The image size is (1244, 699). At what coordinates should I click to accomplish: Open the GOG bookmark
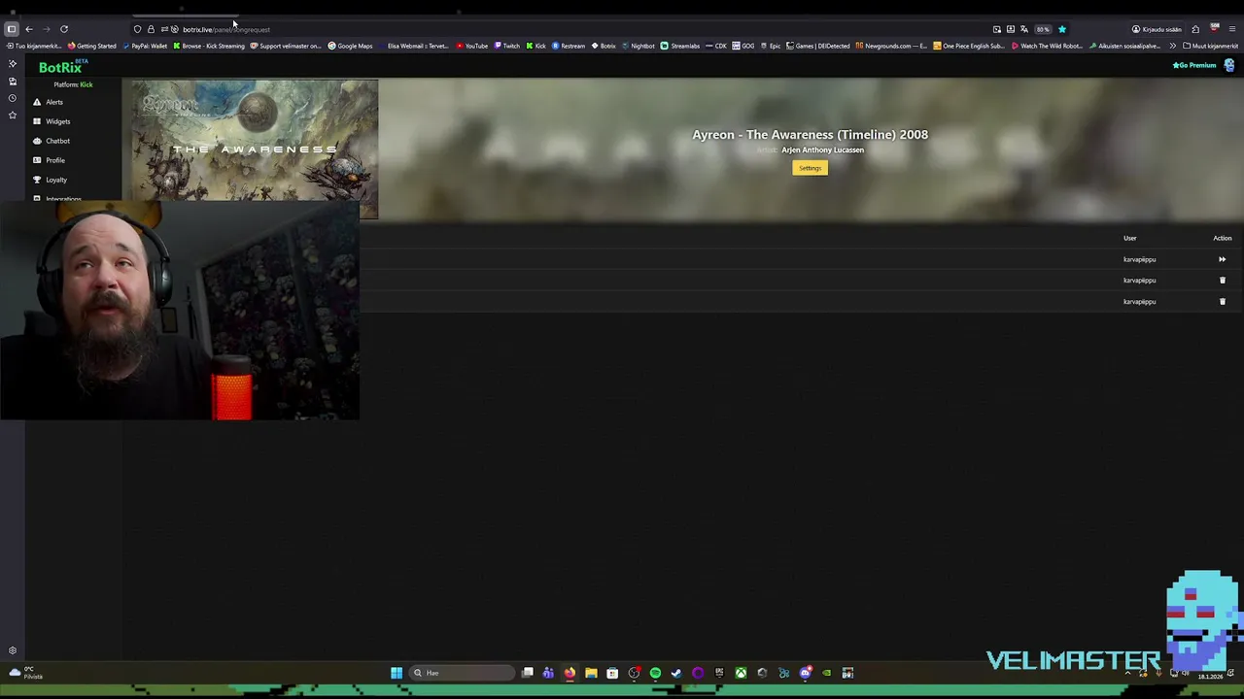(x=743, y=46)
